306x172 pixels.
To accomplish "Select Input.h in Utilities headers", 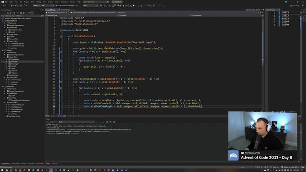I will pyautogui.click(x=14, y=66).
